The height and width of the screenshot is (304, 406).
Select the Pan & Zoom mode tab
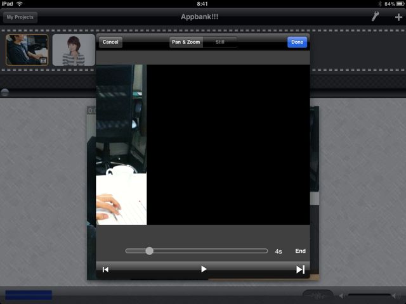186,42
